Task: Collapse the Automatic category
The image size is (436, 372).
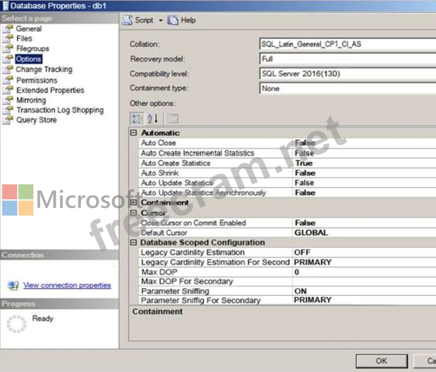Action: pos(133,133)
